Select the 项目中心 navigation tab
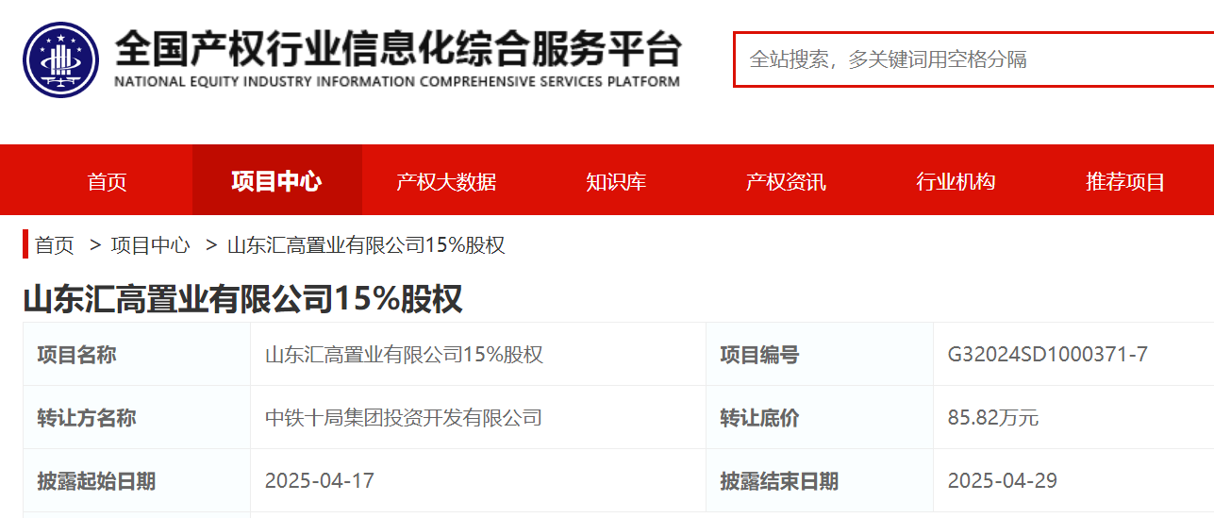The width and height of the screenshot is (1214, 518). click(276, 181)
